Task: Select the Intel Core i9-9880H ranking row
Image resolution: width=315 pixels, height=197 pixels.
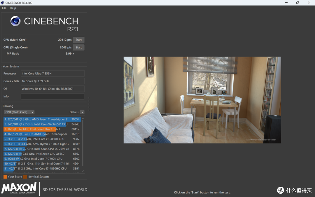Action: [42, 139]
